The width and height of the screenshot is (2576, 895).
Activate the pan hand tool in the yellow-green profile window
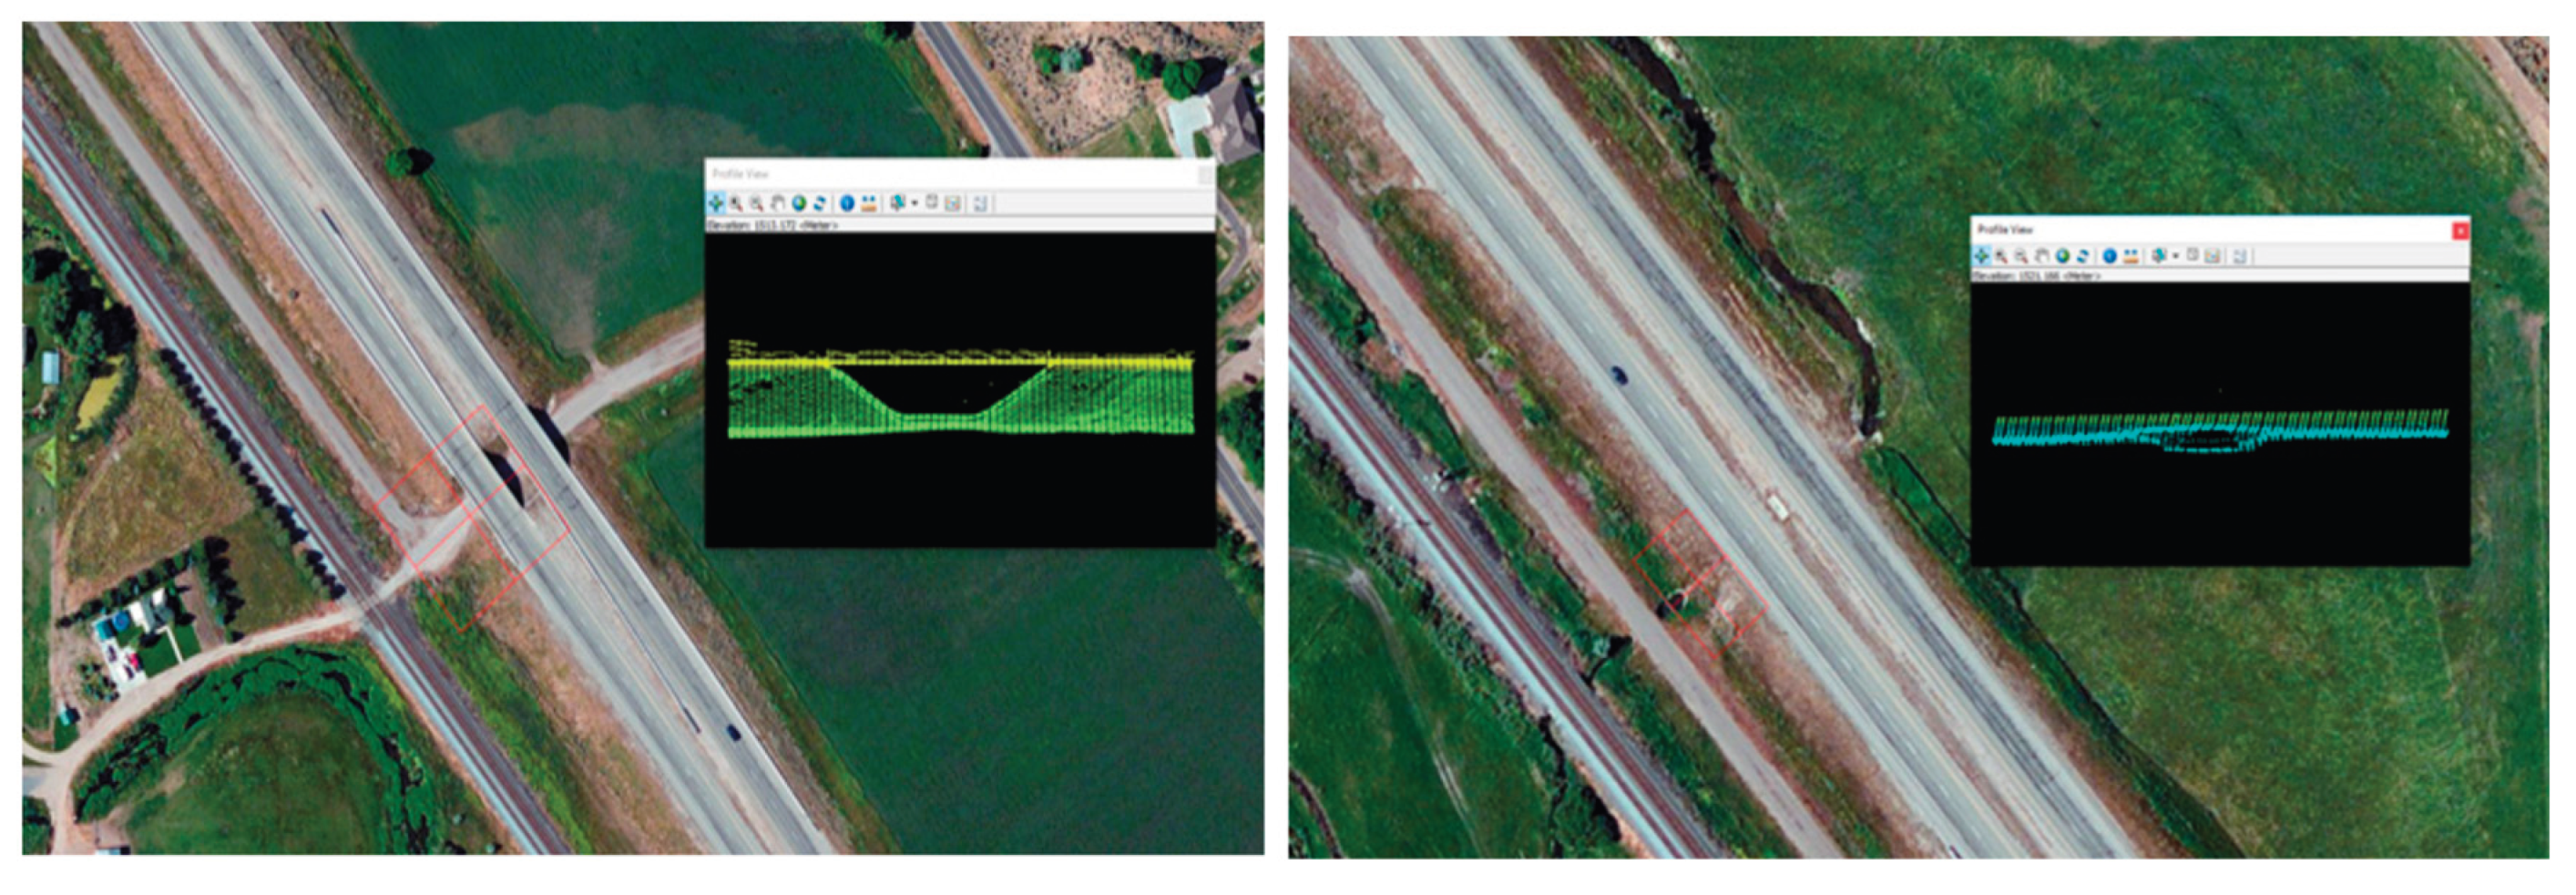pyautogui.click(x=778, y=203)
